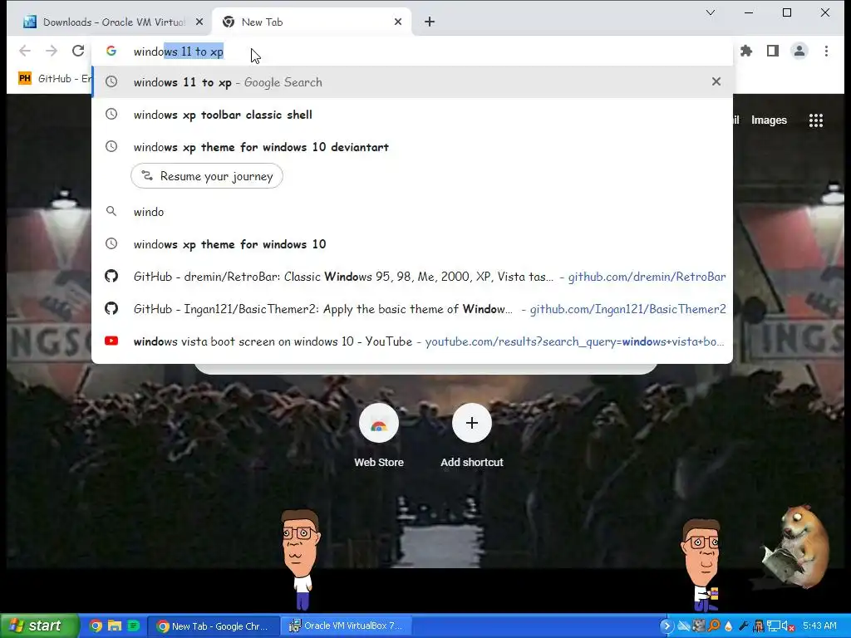Open the Windows XP start menu
This screenshot has height=638, width=851.
point(40,626)
